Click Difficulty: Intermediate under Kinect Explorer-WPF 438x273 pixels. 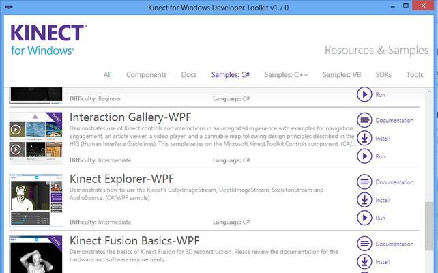[x=100, y=222]
